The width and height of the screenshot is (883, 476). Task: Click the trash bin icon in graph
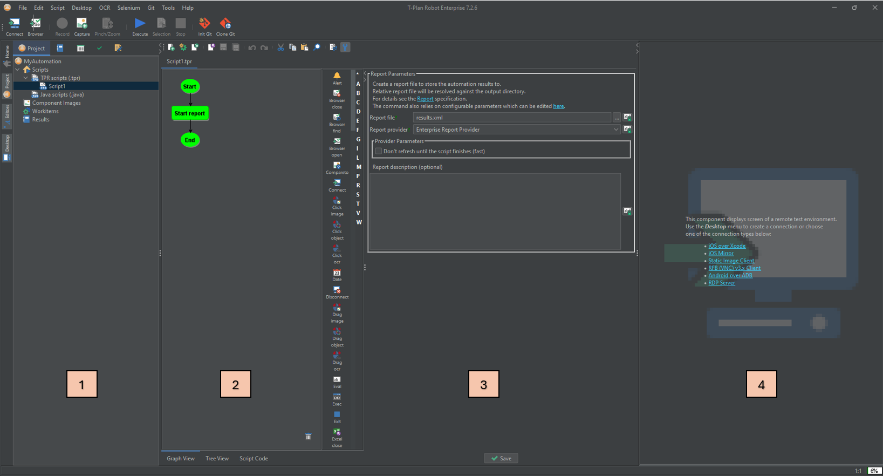[308, 437]
